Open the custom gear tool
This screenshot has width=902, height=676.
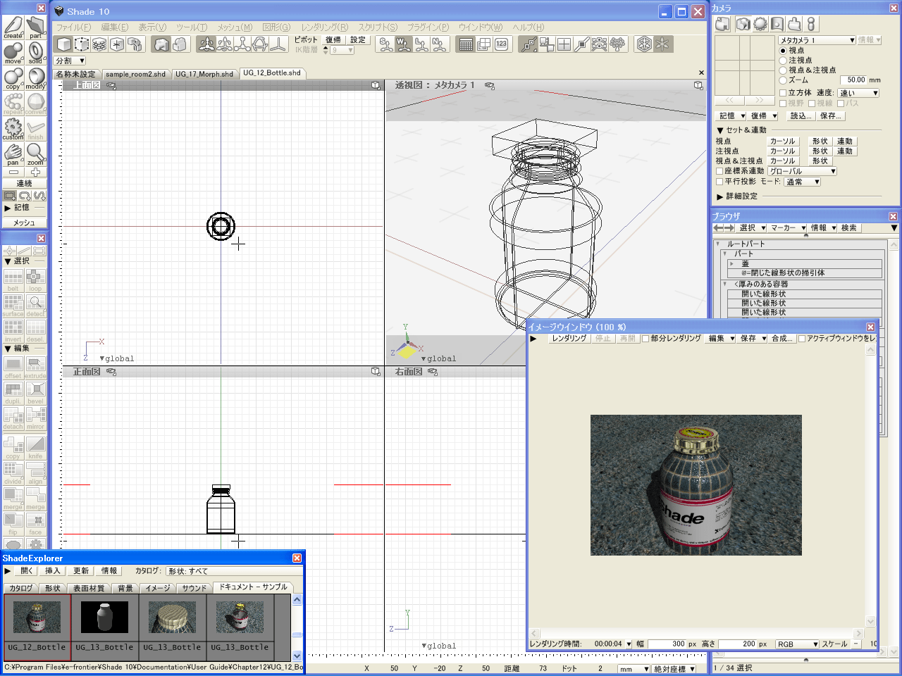pos(13,129)
